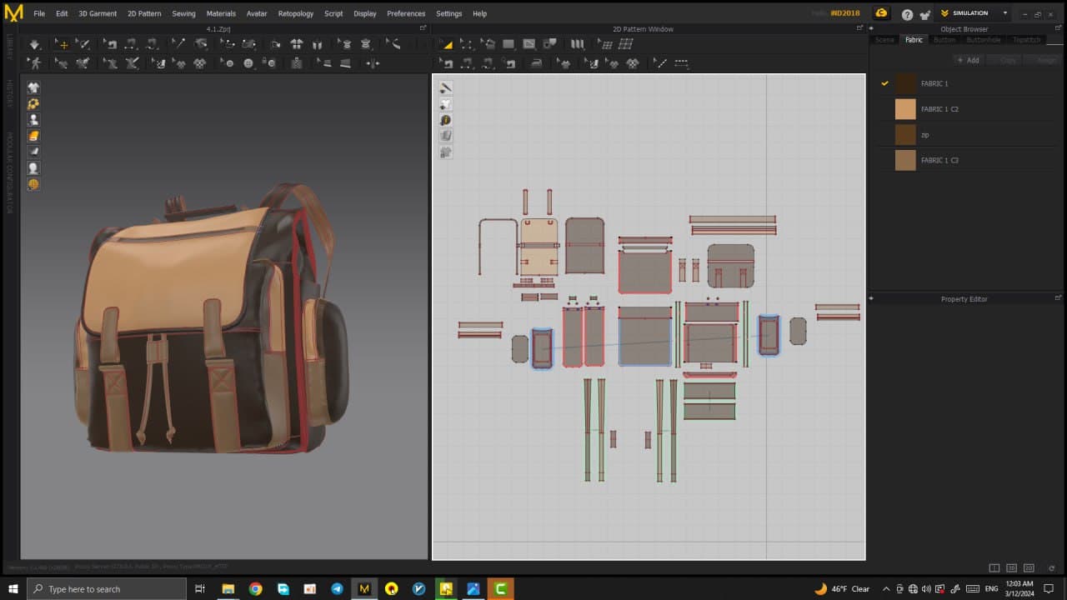
Task: Toggle the orange sphere icon at the bottom of the 3D window sidebar
Action: click(x=33, y=184)
